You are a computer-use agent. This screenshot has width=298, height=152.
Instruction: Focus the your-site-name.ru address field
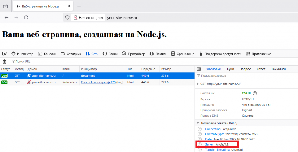pyautogui.click(x=122, y=18)
